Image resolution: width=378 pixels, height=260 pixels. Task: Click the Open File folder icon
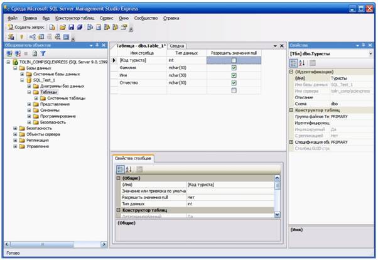(62, 27)
